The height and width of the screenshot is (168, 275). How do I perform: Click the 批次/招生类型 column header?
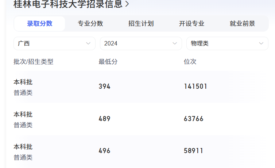pos(33,62)
